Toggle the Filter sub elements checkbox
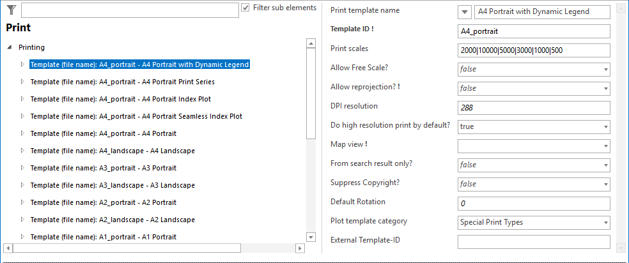This screenshot has height=263, width=629. click(x=246, y=8)
